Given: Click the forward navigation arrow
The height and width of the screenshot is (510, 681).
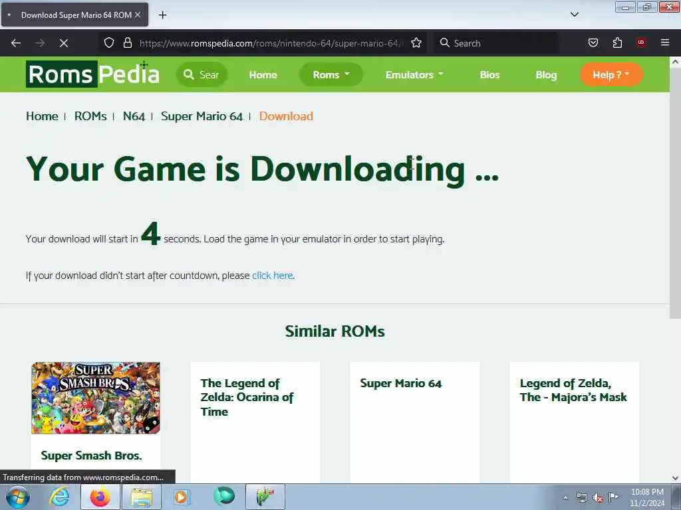Looking at the screenshot, I should point(40,43).
